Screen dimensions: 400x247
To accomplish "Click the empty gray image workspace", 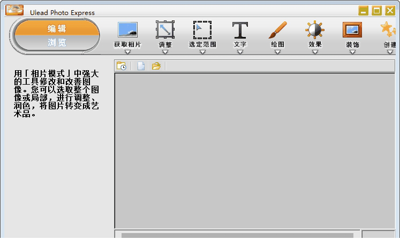I will (255, 151).
